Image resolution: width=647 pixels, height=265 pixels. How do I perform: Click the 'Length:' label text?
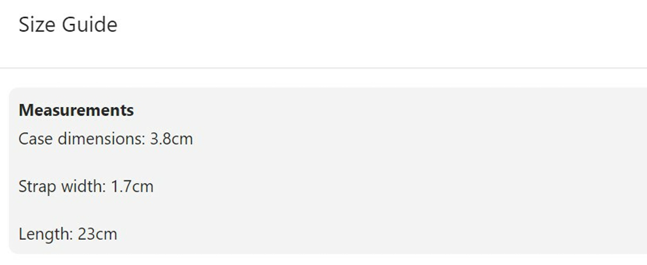tap(46, 234)
